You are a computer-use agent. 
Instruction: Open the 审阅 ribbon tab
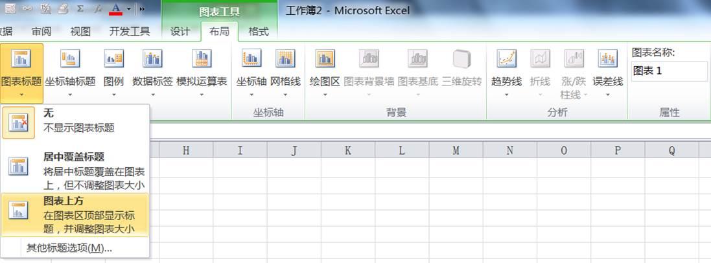coord(41,31)
